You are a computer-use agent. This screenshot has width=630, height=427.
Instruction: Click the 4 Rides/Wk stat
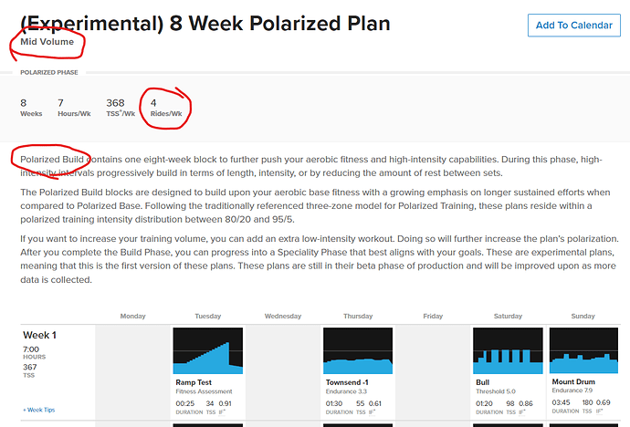[166, 108]
